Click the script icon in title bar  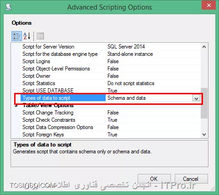click(8, 7)
